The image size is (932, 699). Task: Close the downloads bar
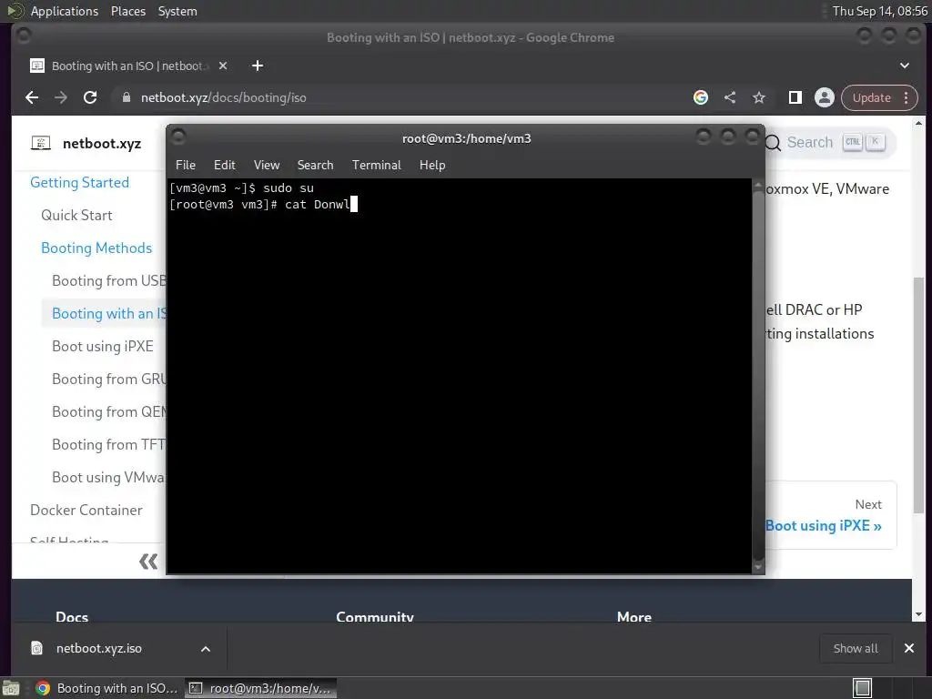point(909,648)
